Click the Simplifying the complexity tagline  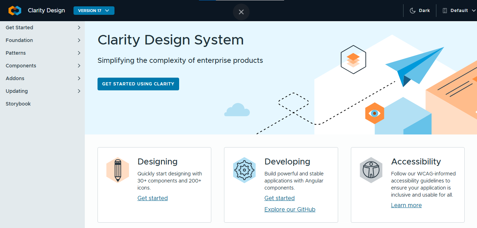180,60
